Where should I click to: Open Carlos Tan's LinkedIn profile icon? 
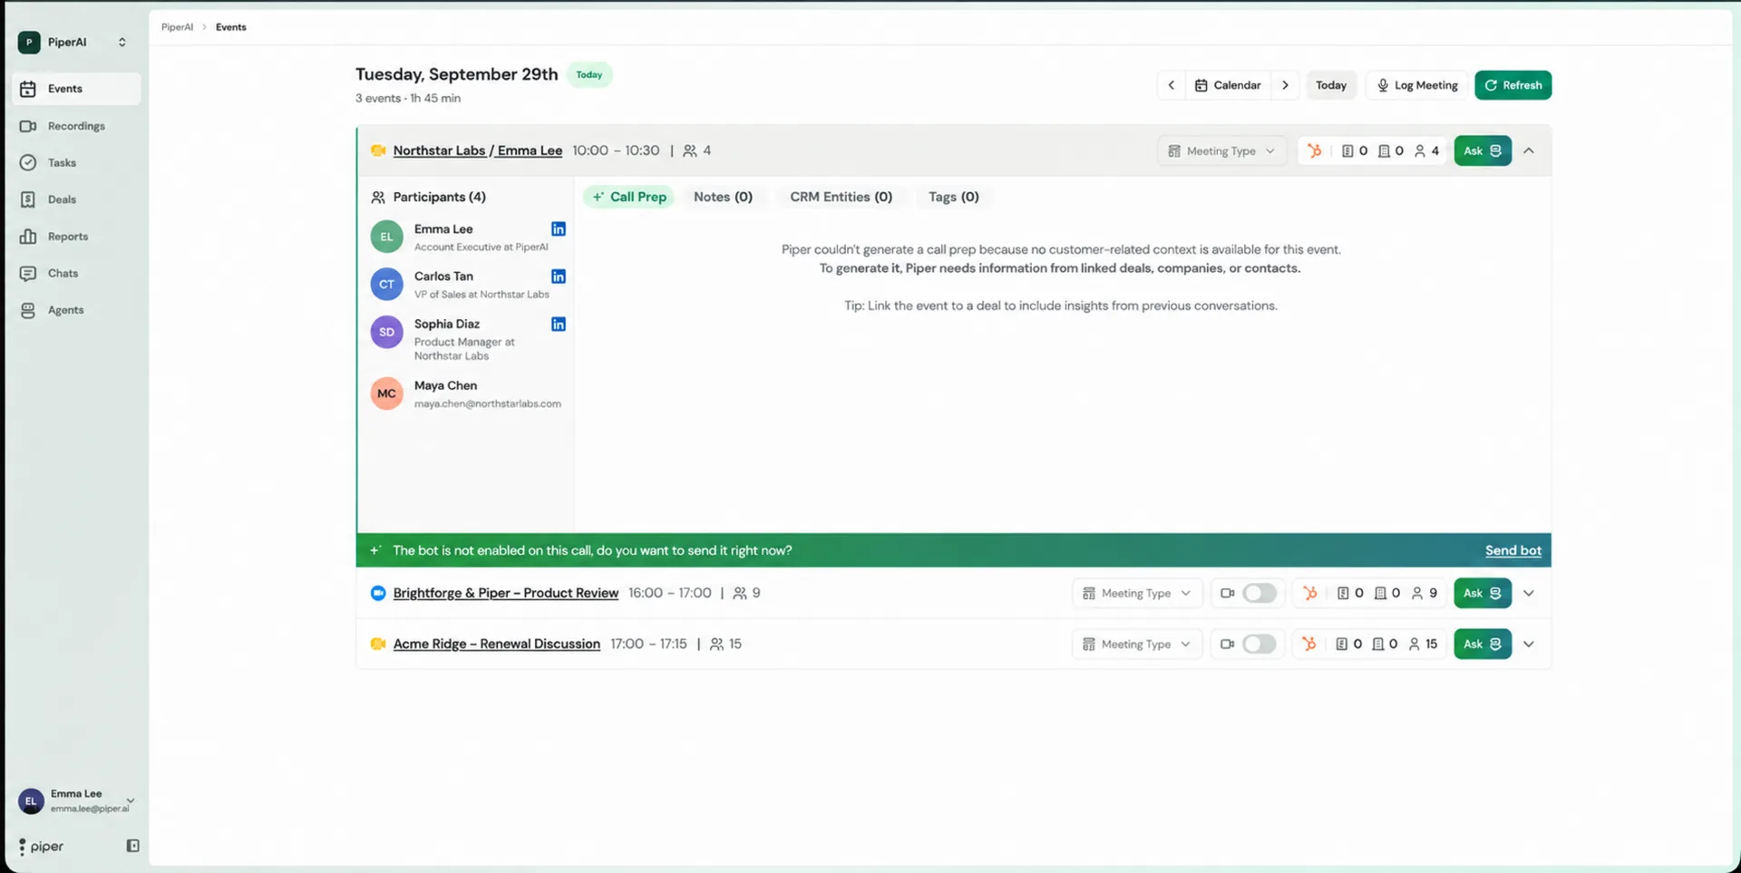(559, 276)
